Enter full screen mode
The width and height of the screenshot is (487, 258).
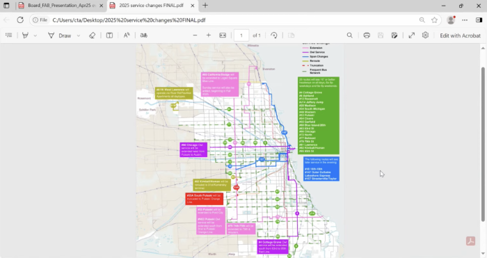pos(412,35)
